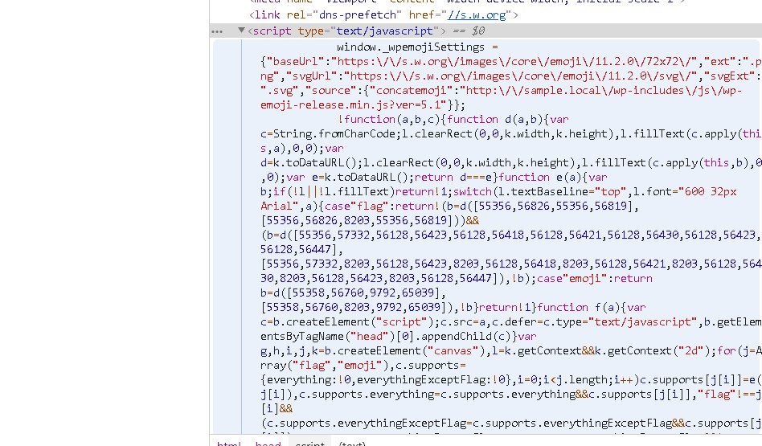Collapse the script element disclosure triangle
This screenshot has height=446, width=762.
coord(241,31)
